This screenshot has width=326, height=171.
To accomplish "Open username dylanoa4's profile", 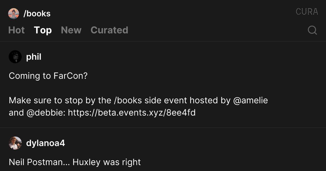I will [x=45, y=143].
